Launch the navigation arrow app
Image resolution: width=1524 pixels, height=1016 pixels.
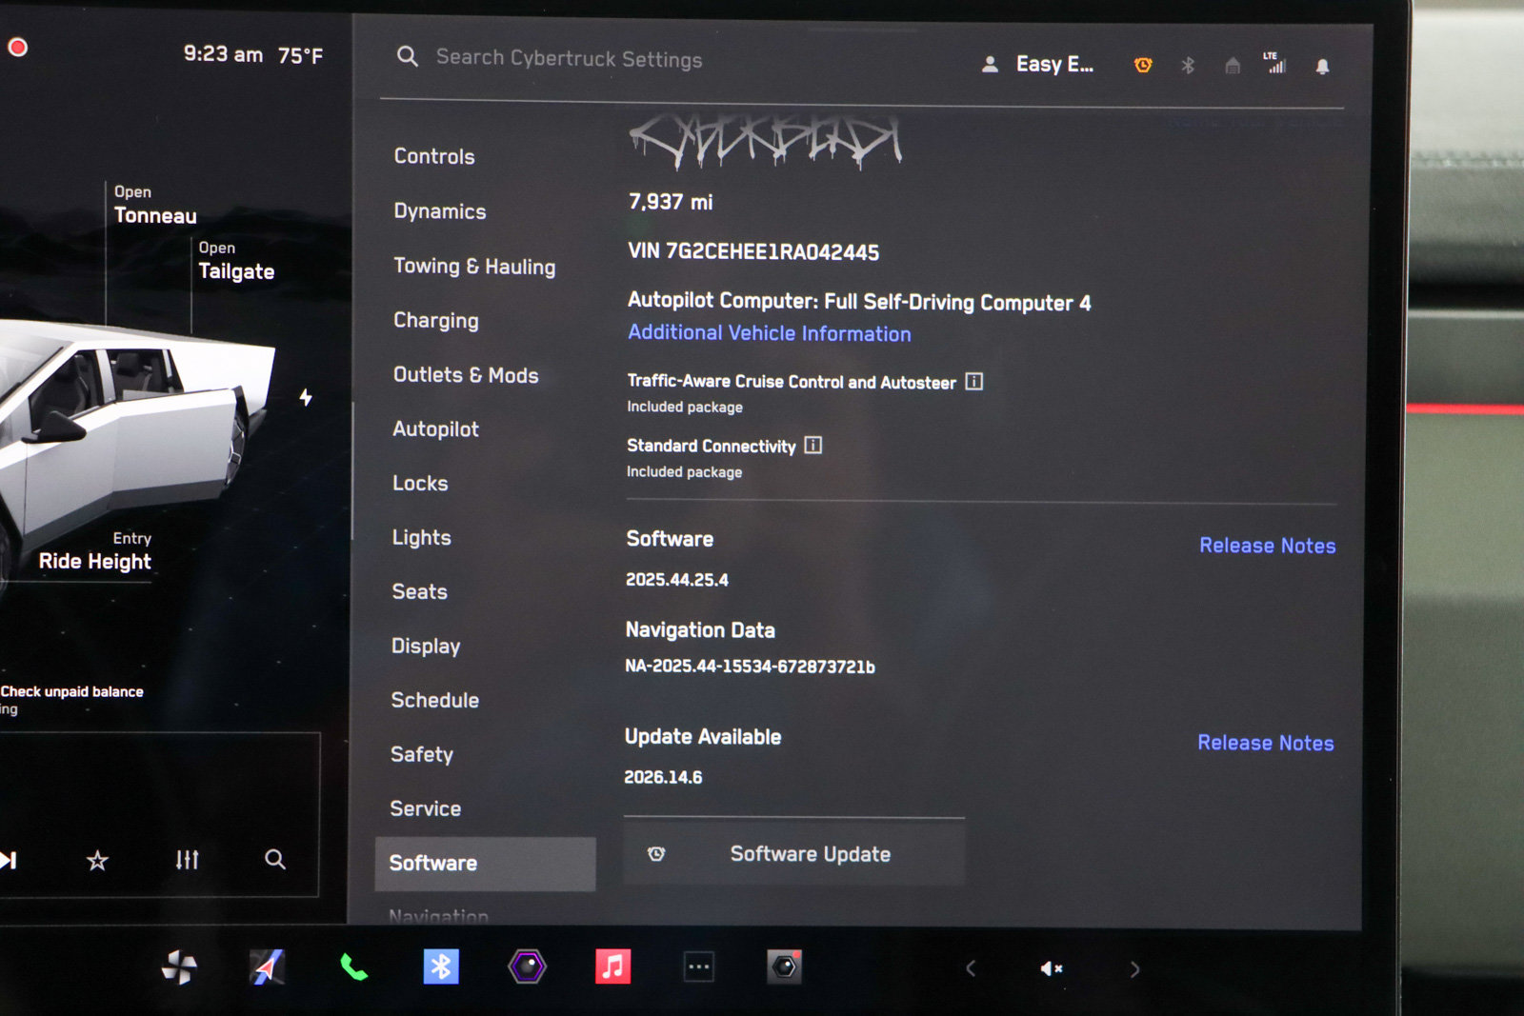point(268,967)
